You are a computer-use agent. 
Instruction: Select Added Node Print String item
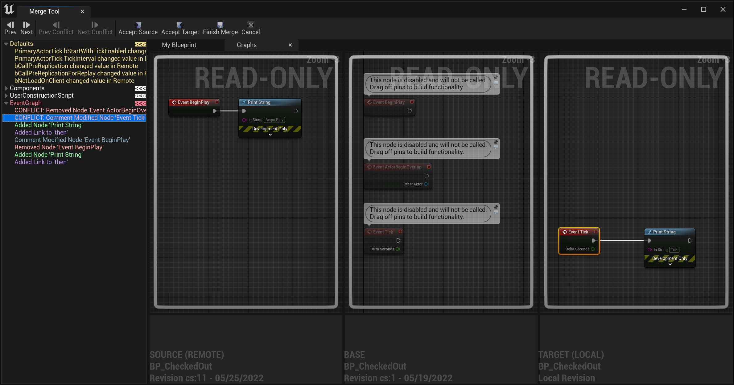point(48,125)
